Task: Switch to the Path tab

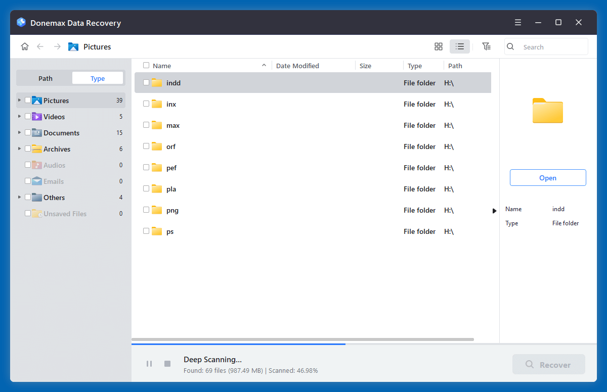Action: click(45, 78)
